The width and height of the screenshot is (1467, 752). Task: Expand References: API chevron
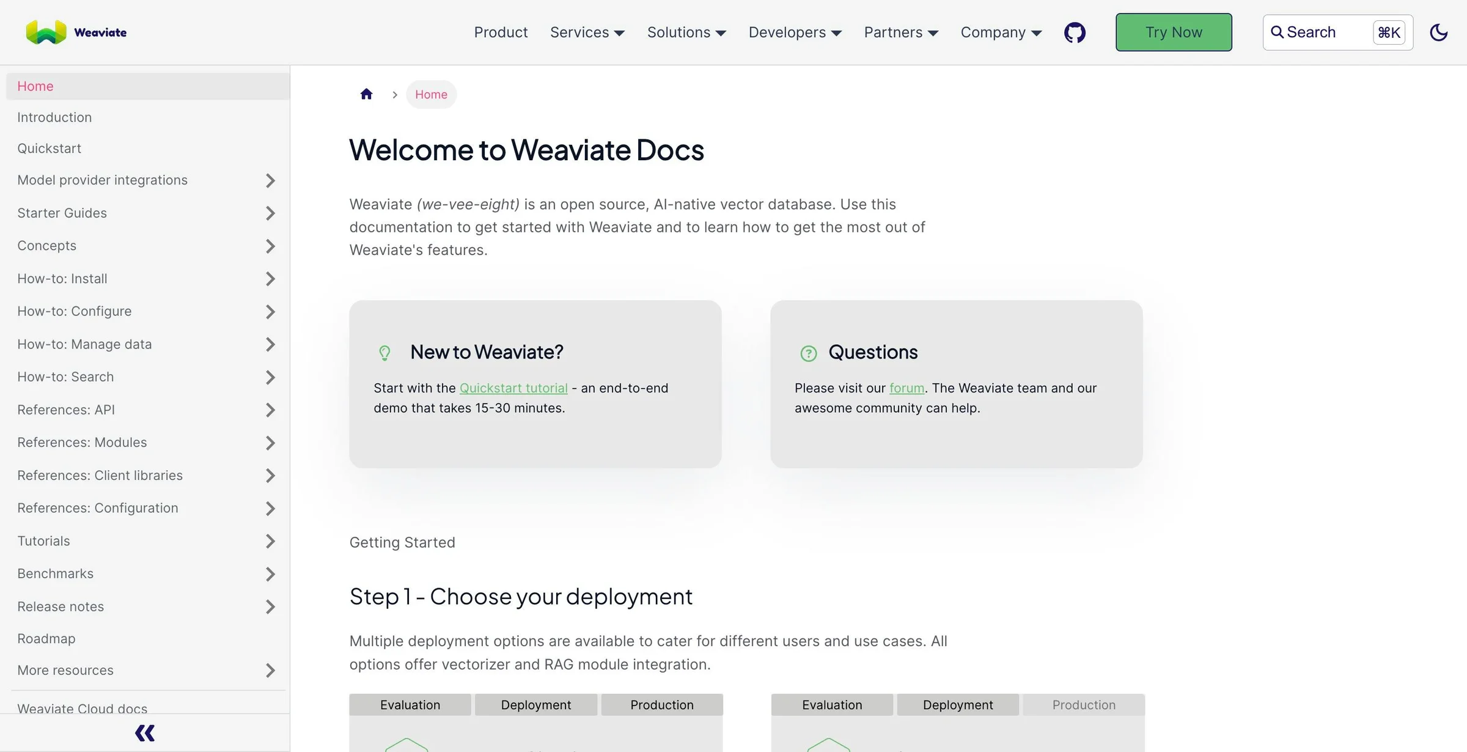tap(270, 410)
